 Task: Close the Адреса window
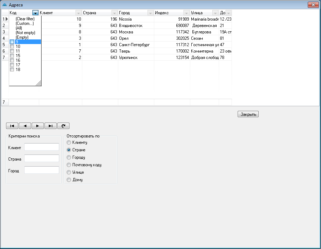[313, 5]
